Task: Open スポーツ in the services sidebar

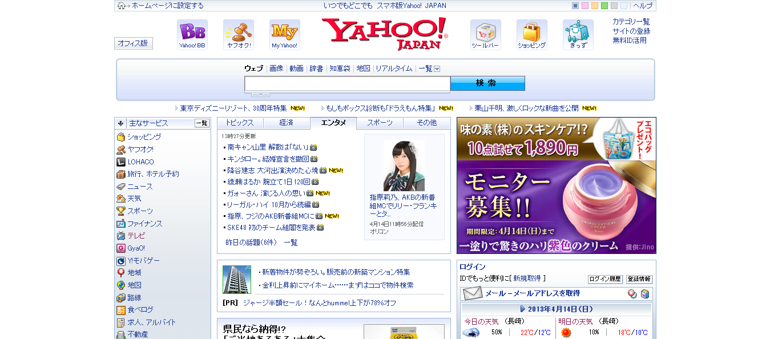Action: [x=140, y=211]
